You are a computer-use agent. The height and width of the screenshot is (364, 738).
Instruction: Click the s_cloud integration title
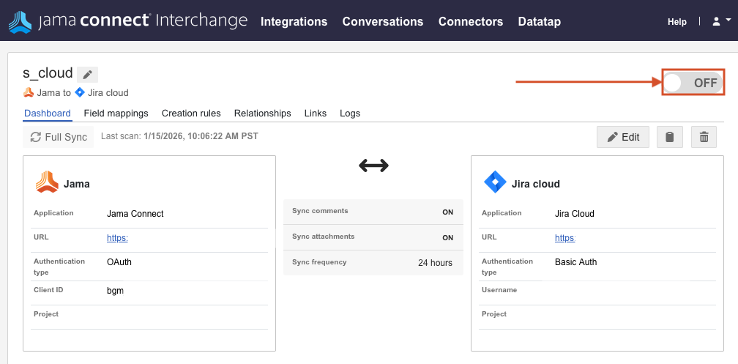(48, 73)
